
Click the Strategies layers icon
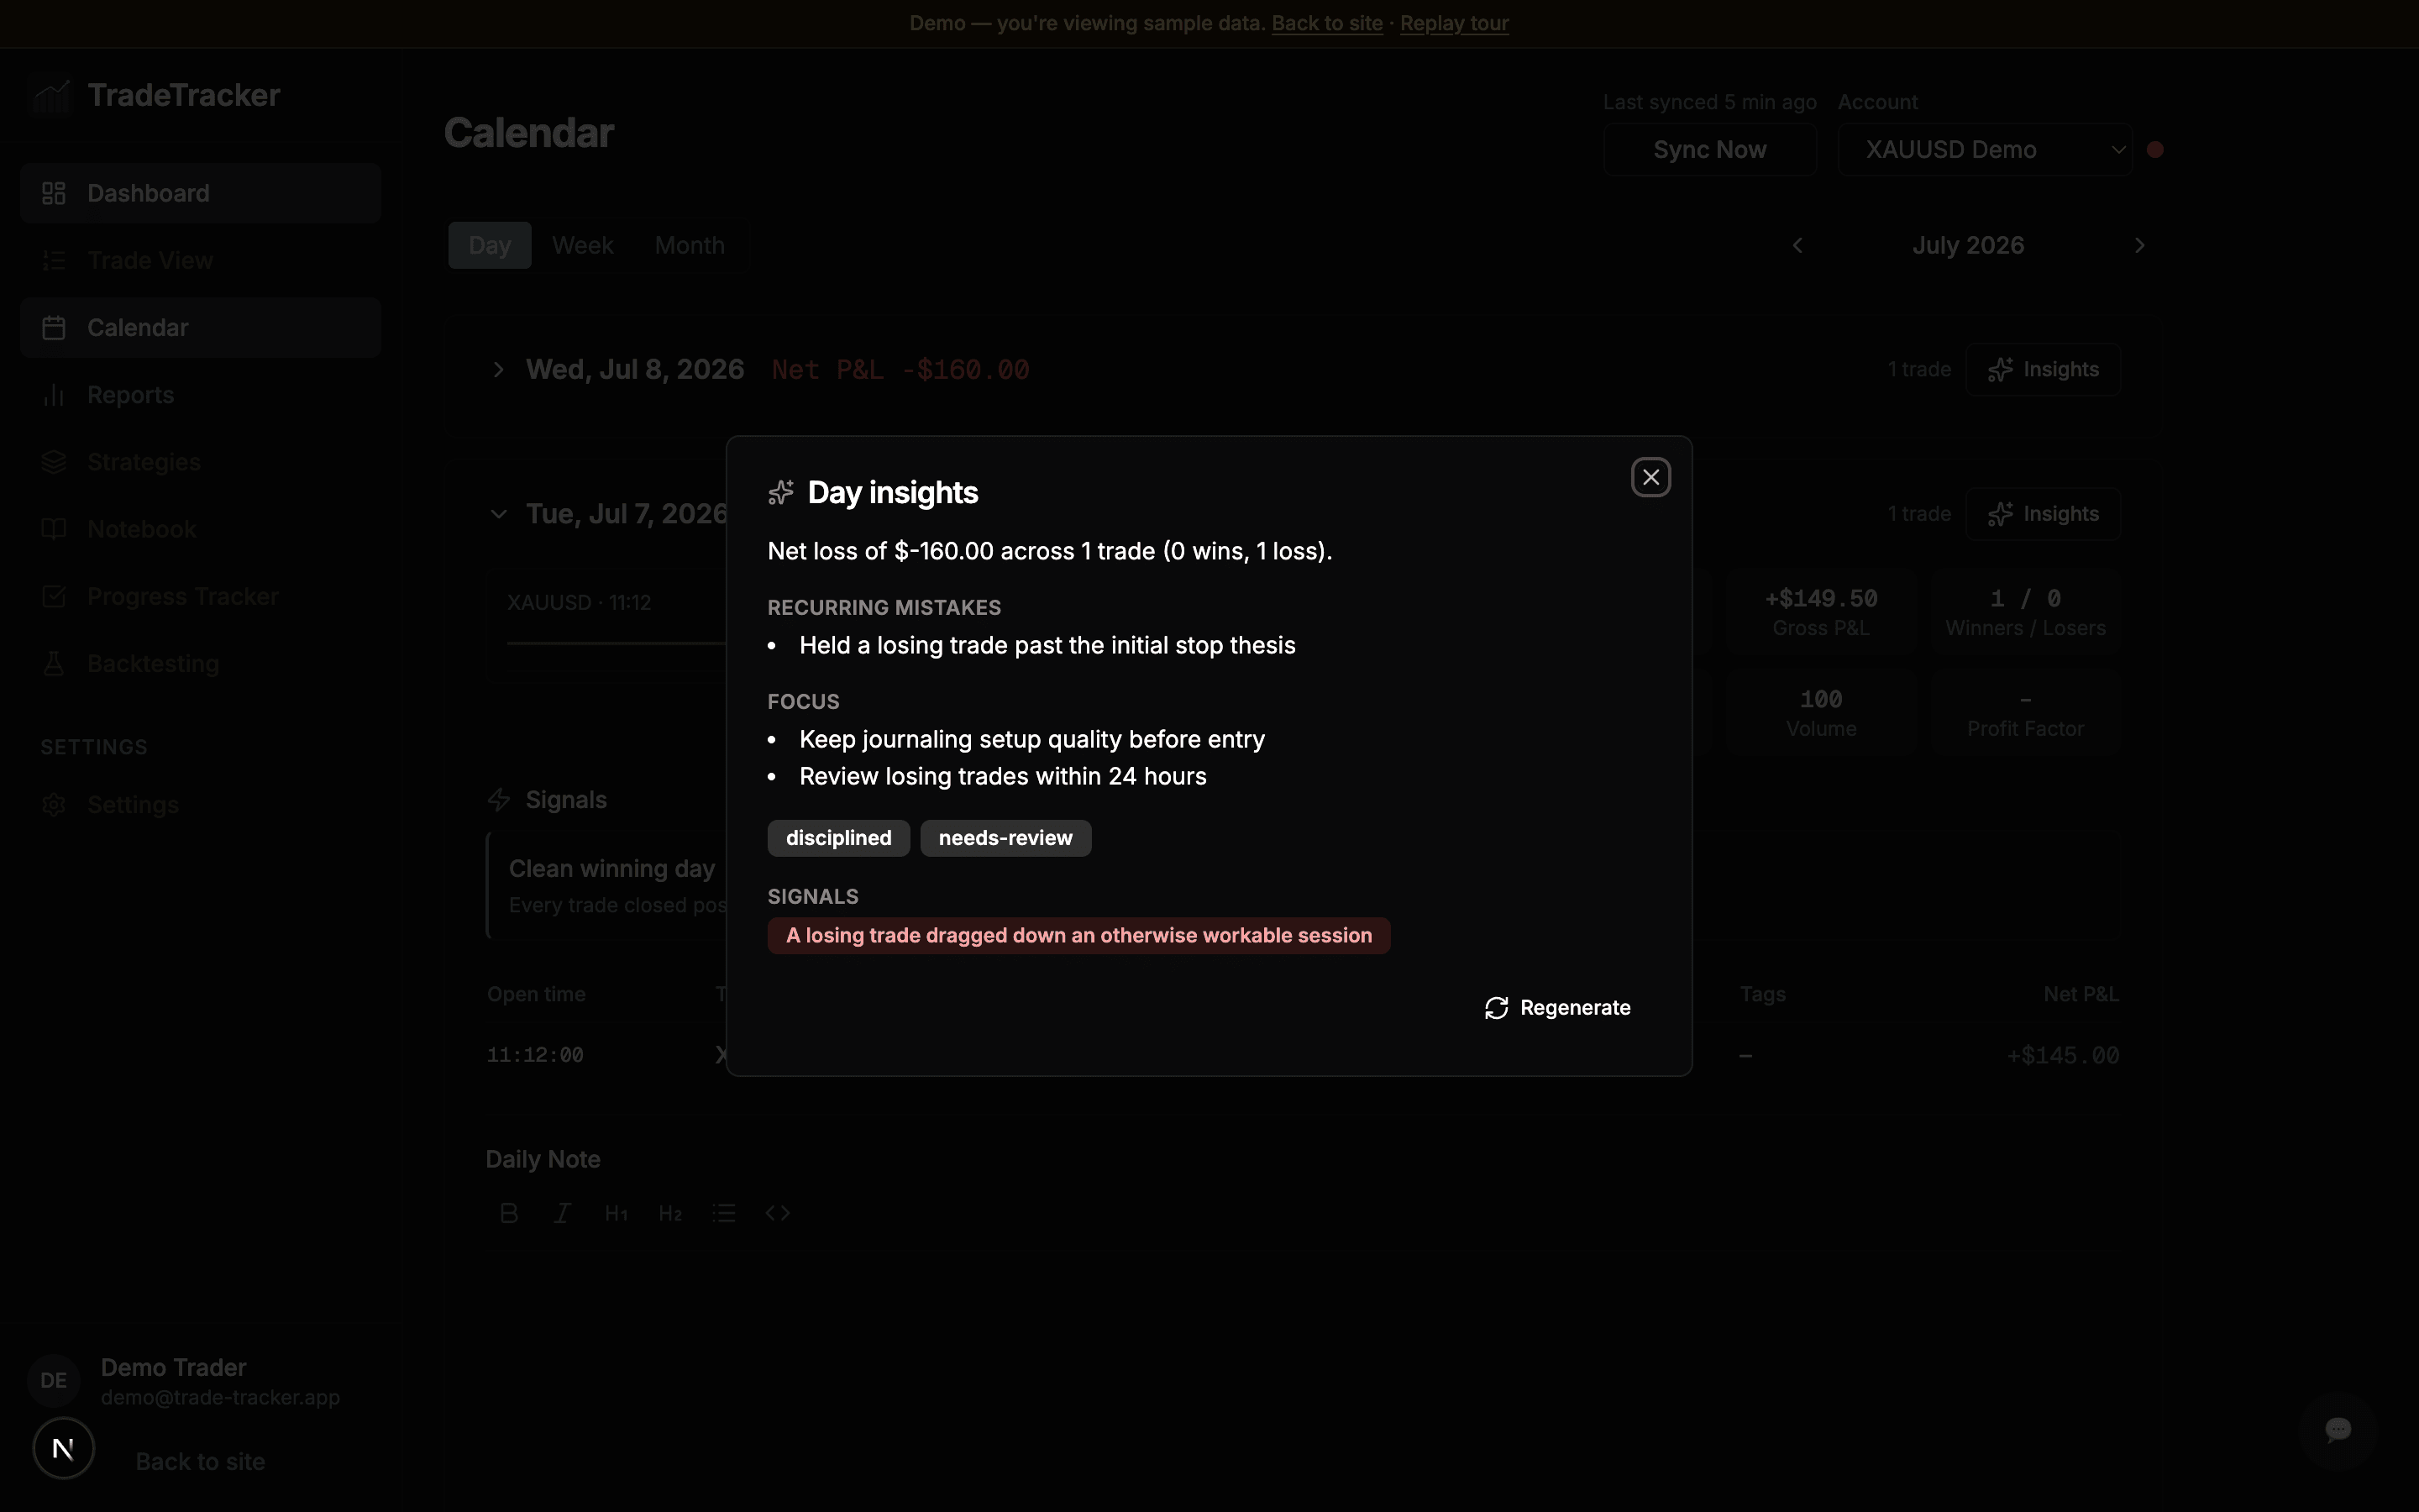pos(54,462)
